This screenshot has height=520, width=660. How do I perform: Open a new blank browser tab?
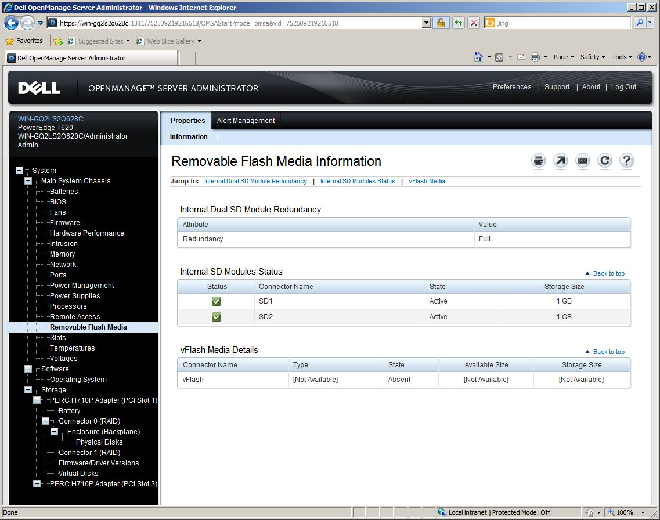coord(187,58)
